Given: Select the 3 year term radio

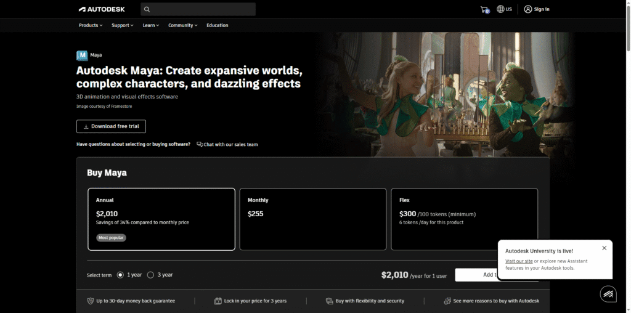Looking at the screenshot, I should coord(150,275).
